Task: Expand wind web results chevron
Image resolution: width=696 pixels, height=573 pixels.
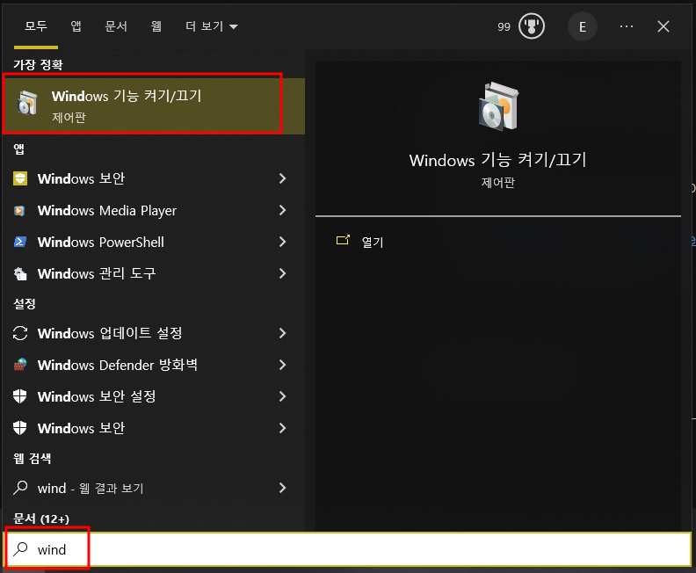Action: (282, 488)
